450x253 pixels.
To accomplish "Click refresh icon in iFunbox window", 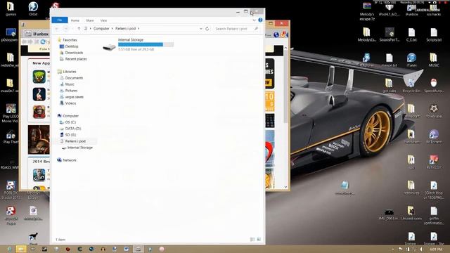I will pyautogui.click(x=43, y=42).
